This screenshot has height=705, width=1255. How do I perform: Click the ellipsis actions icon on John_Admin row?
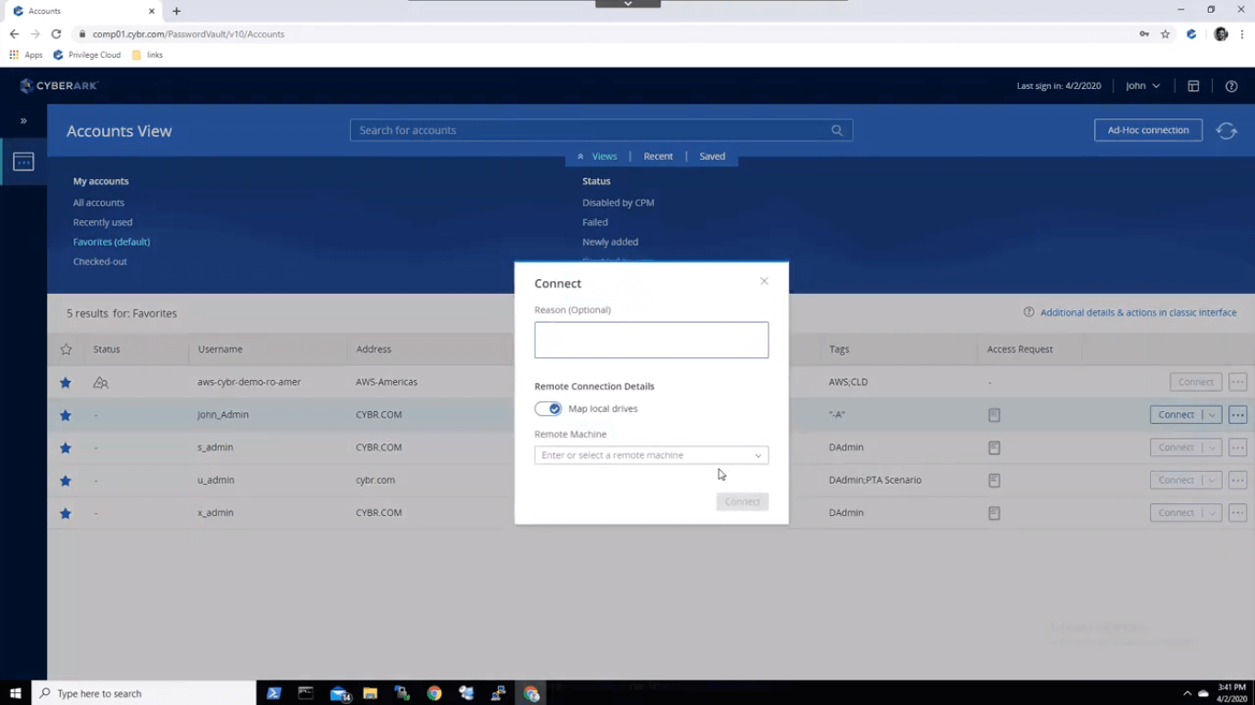1237,414
